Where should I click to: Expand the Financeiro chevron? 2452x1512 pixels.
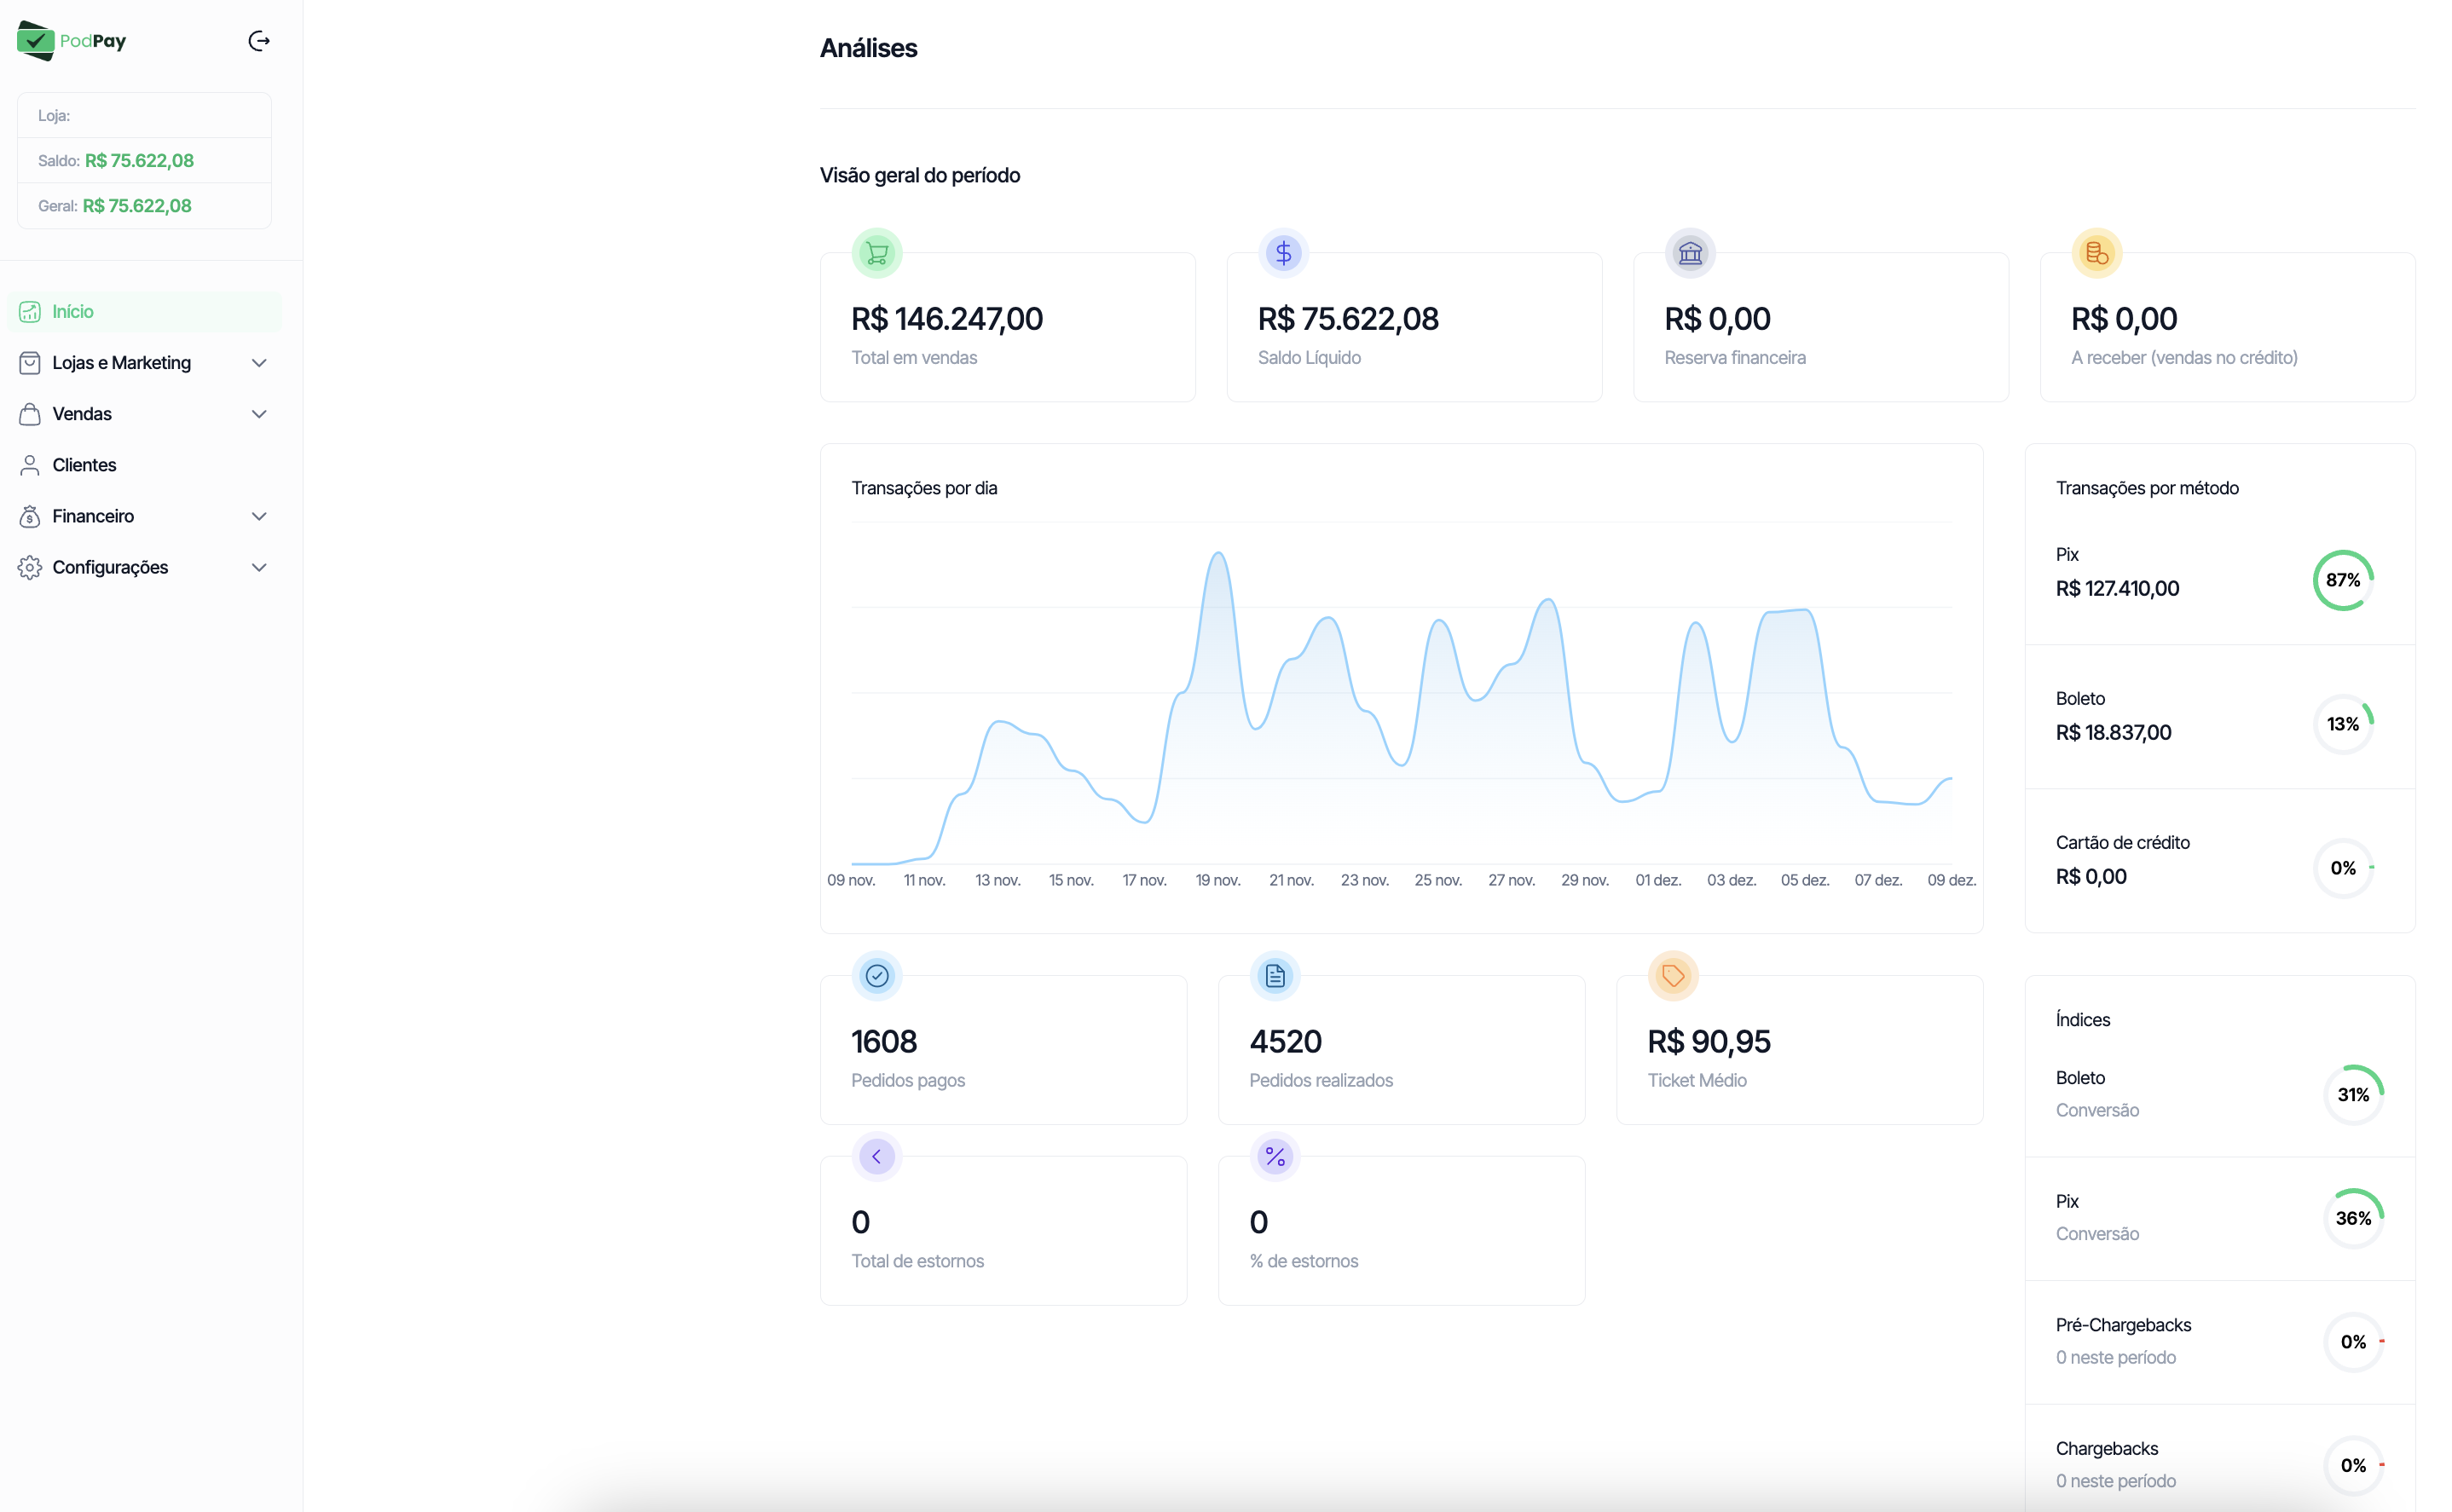click(259, 515)
